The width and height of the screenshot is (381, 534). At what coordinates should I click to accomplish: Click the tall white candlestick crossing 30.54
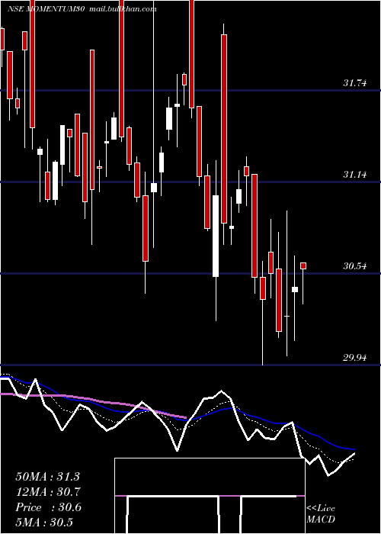click(x=216, y=236)
